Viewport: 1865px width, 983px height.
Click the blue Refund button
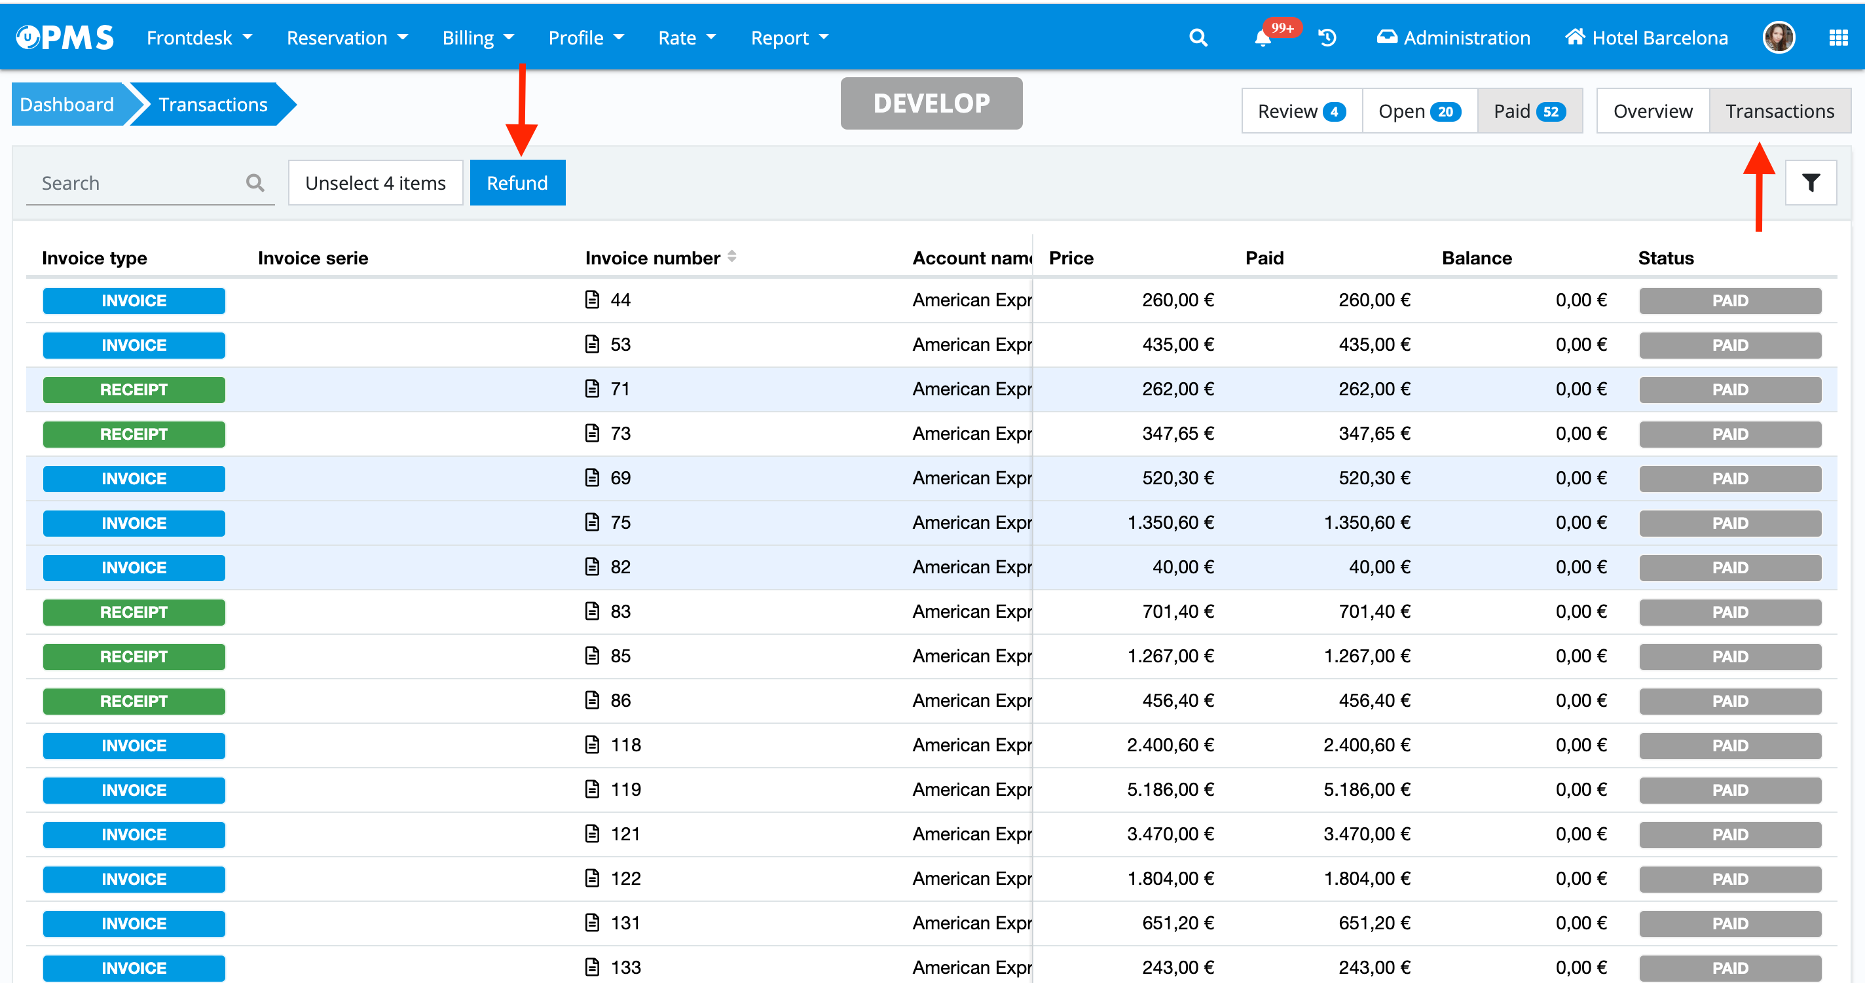(x=517, y=183)
